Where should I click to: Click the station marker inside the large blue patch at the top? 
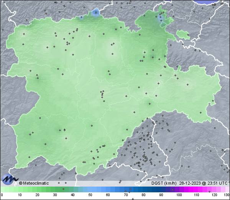click(96, 13)
